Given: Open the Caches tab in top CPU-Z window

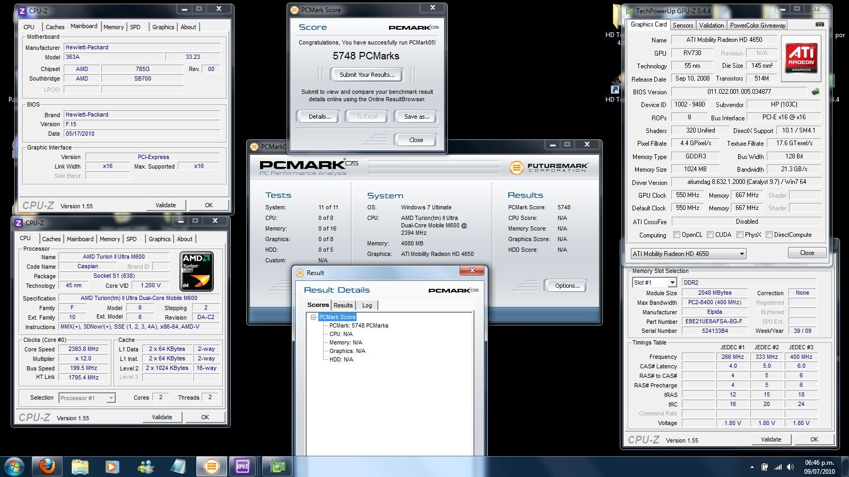Looking at the screenshot, I should click(x=55, y=27).
